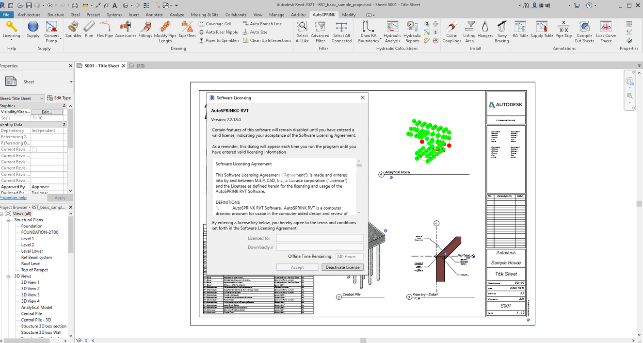The height and width of the screenshot is (343, 643).
Task: Use the Select All Like filter
Action: [302, 32]
